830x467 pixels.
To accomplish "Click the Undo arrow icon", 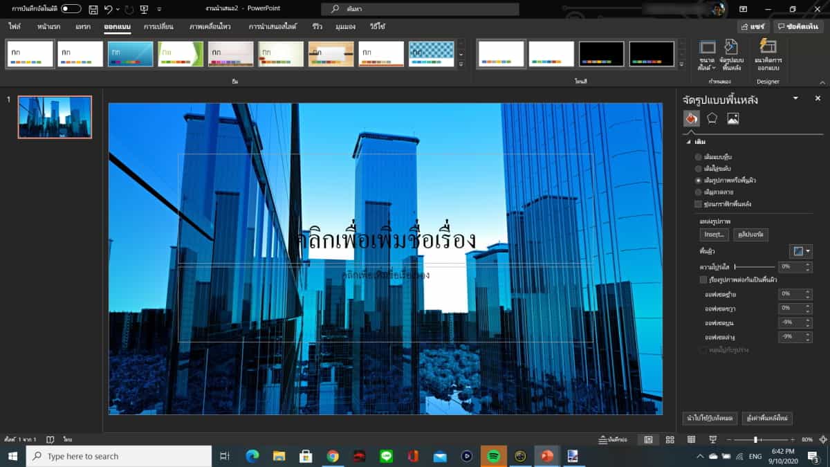I will (x=109, y=9).
